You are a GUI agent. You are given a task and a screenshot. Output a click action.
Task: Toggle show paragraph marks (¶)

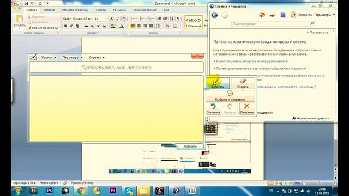click(178, 19)
